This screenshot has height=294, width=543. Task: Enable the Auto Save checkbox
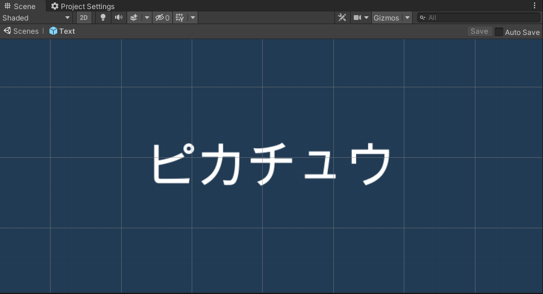498,32
